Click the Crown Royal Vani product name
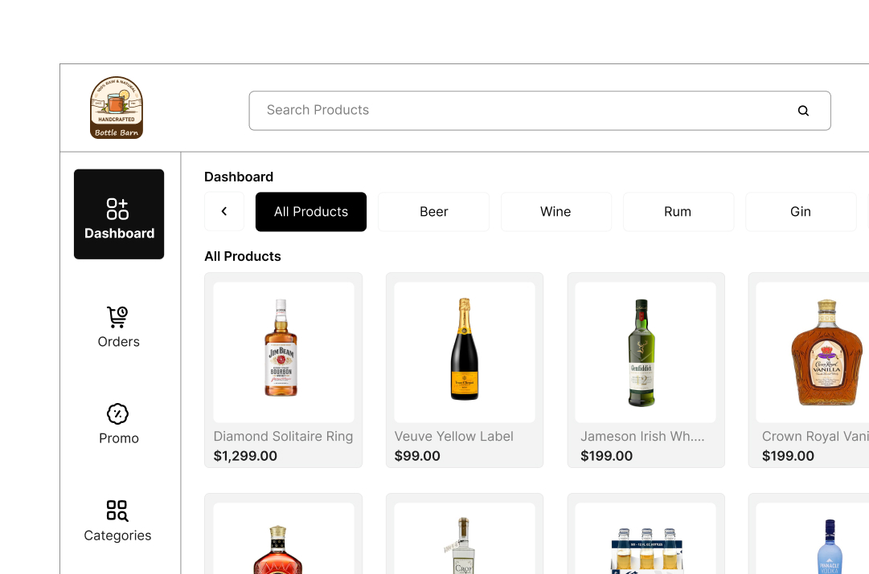The image size is (869, 574). pos(814,436)
